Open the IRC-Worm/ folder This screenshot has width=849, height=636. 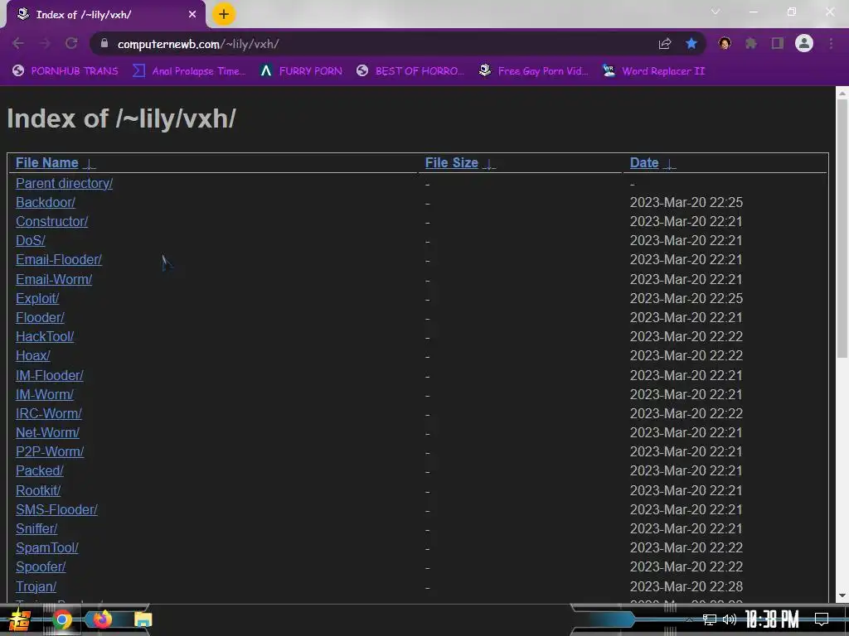(49, 413)
